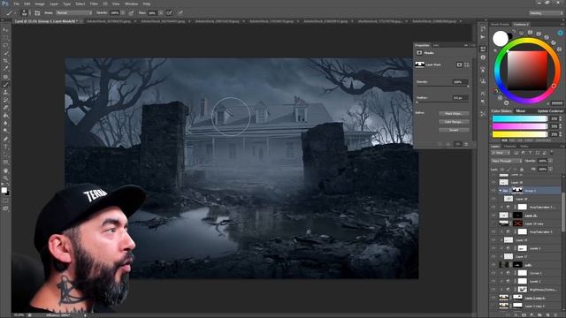The width and height of the screenshot is (566, 318).
Task: Select the Rectangular Marquee tool
Action: (5, 37)
